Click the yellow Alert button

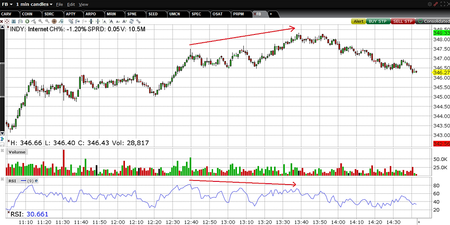(x=358, y=21)
